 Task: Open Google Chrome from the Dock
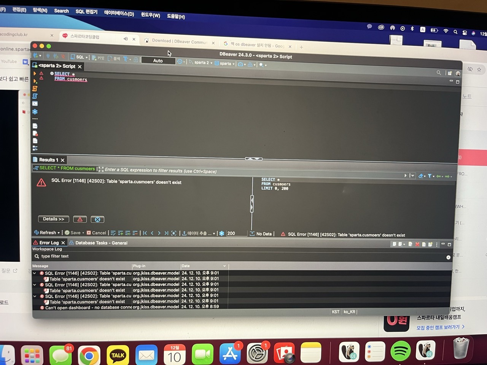(x=89, y=355)
